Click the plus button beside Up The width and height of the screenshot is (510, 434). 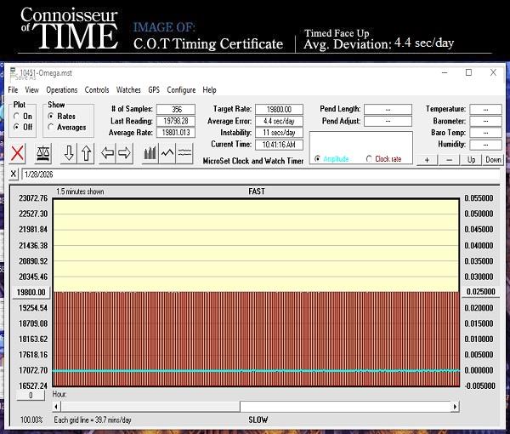click(x=427, y=160)
